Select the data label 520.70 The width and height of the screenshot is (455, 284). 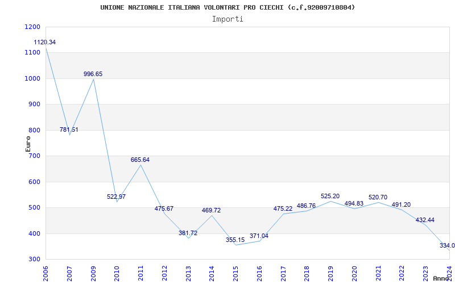click(x=378, y=197)
